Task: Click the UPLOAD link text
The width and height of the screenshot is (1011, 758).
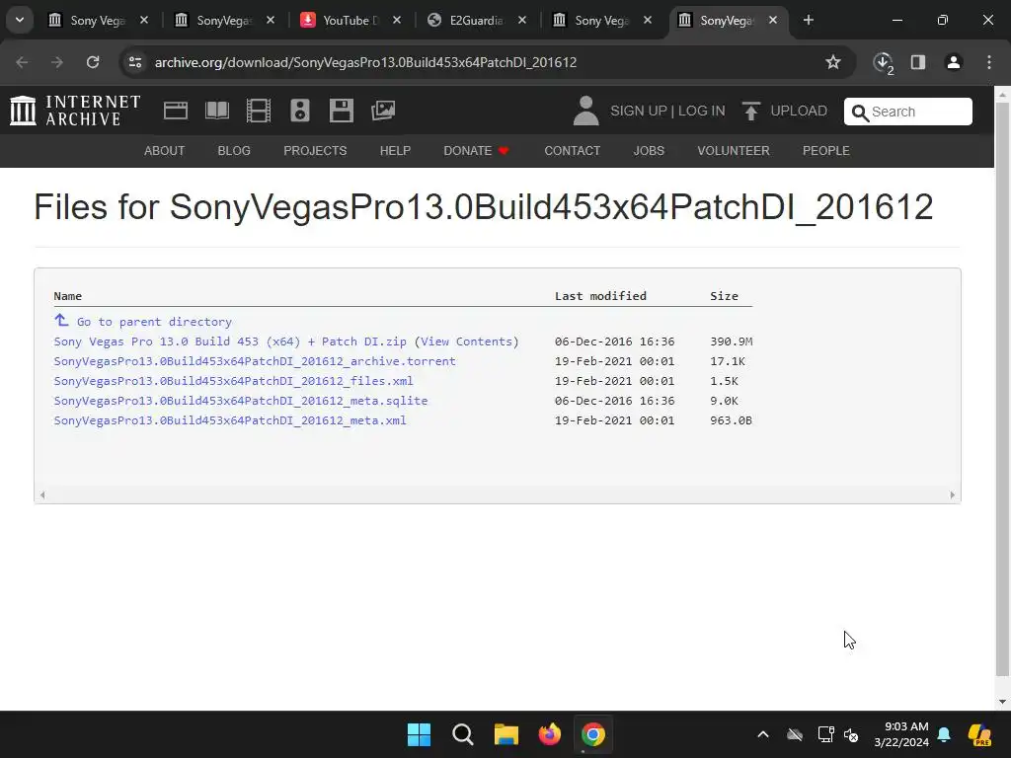Action: (x=799, y=111)
